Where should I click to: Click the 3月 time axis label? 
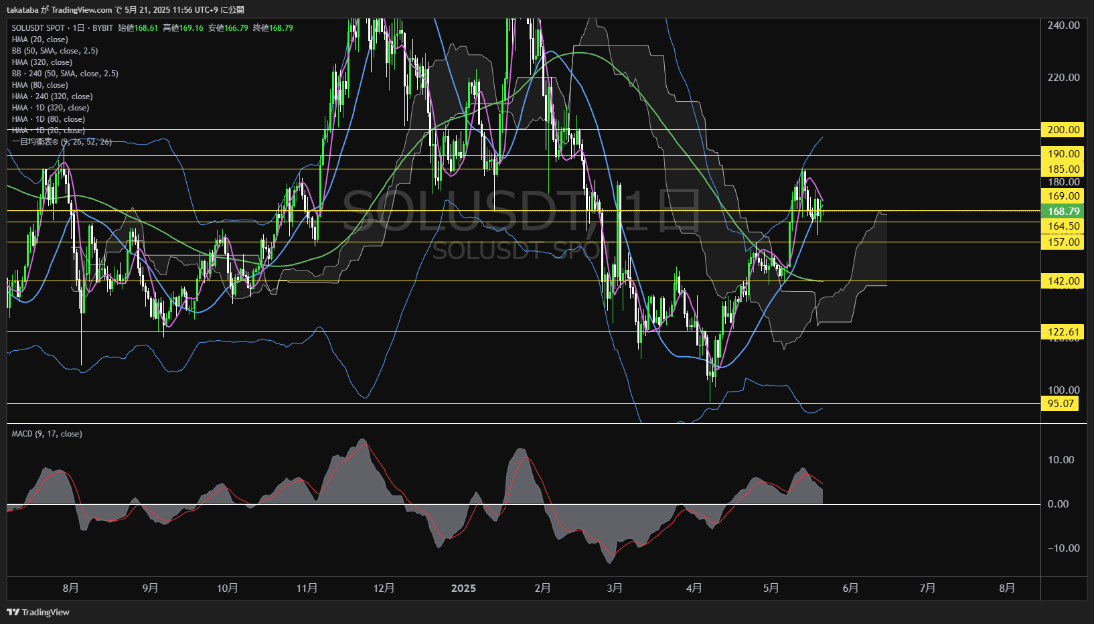point(615,588)
